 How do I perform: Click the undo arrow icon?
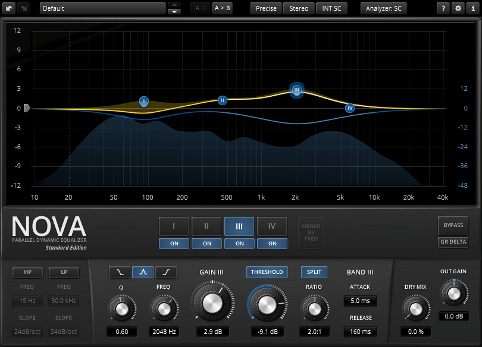(9, 8)
